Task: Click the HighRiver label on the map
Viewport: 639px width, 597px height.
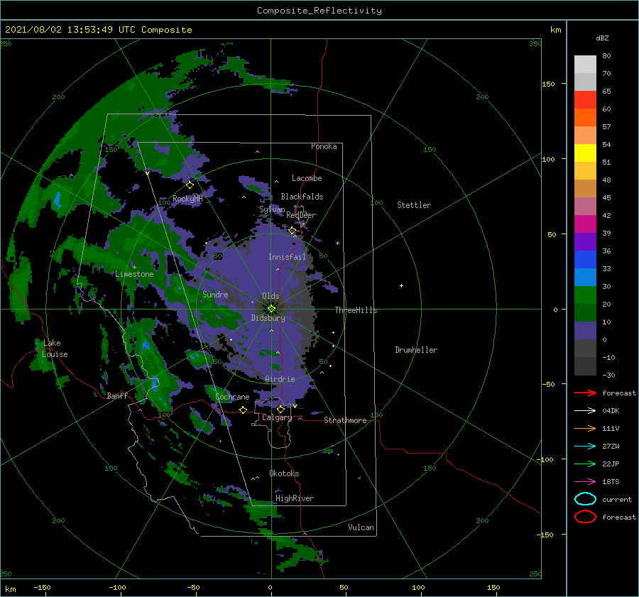Action: (x=295, y=498)
